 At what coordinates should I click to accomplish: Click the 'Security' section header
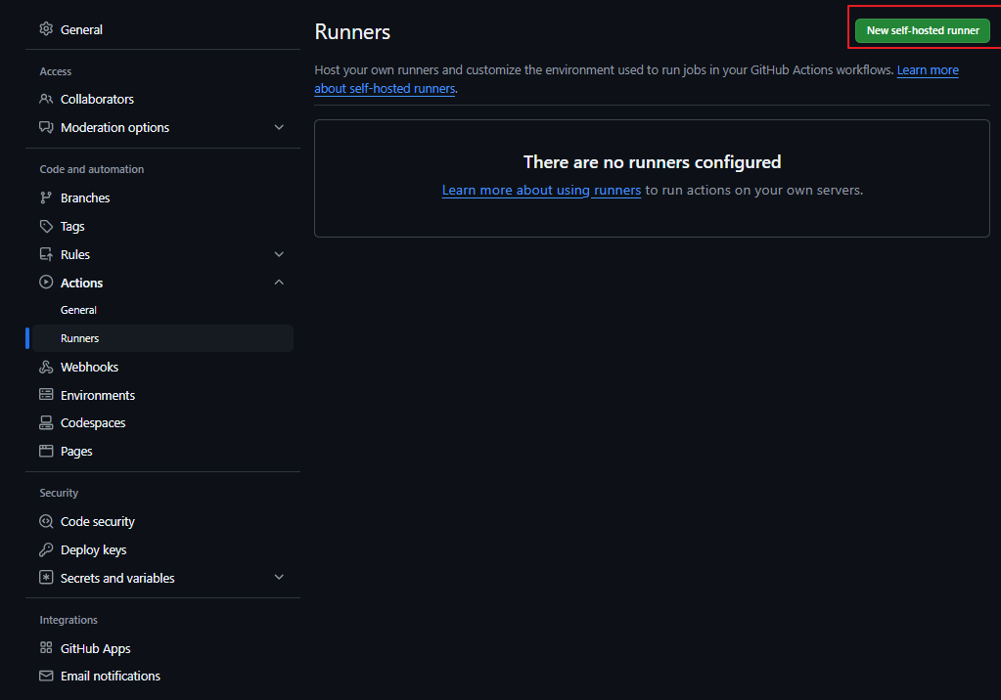tap(59, 493)
